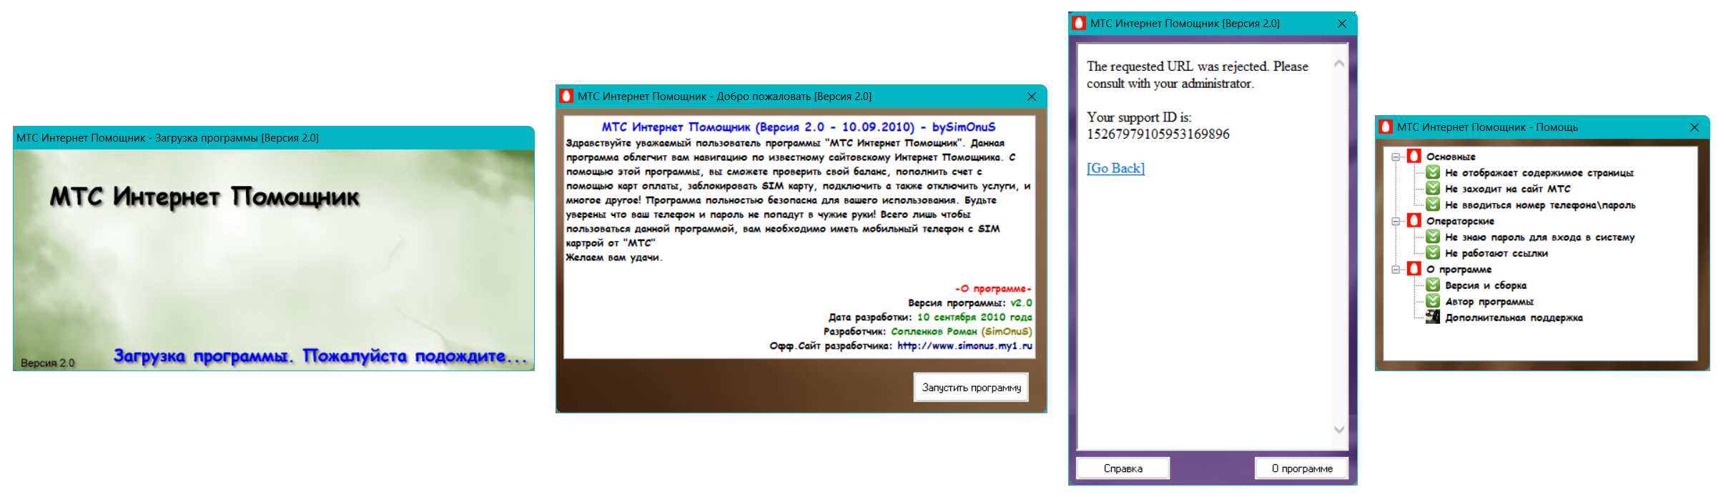1726x497 pixels.
Task: Collapse the Основные tree node
Action: pyautogui.click(x=1396, y=157)
